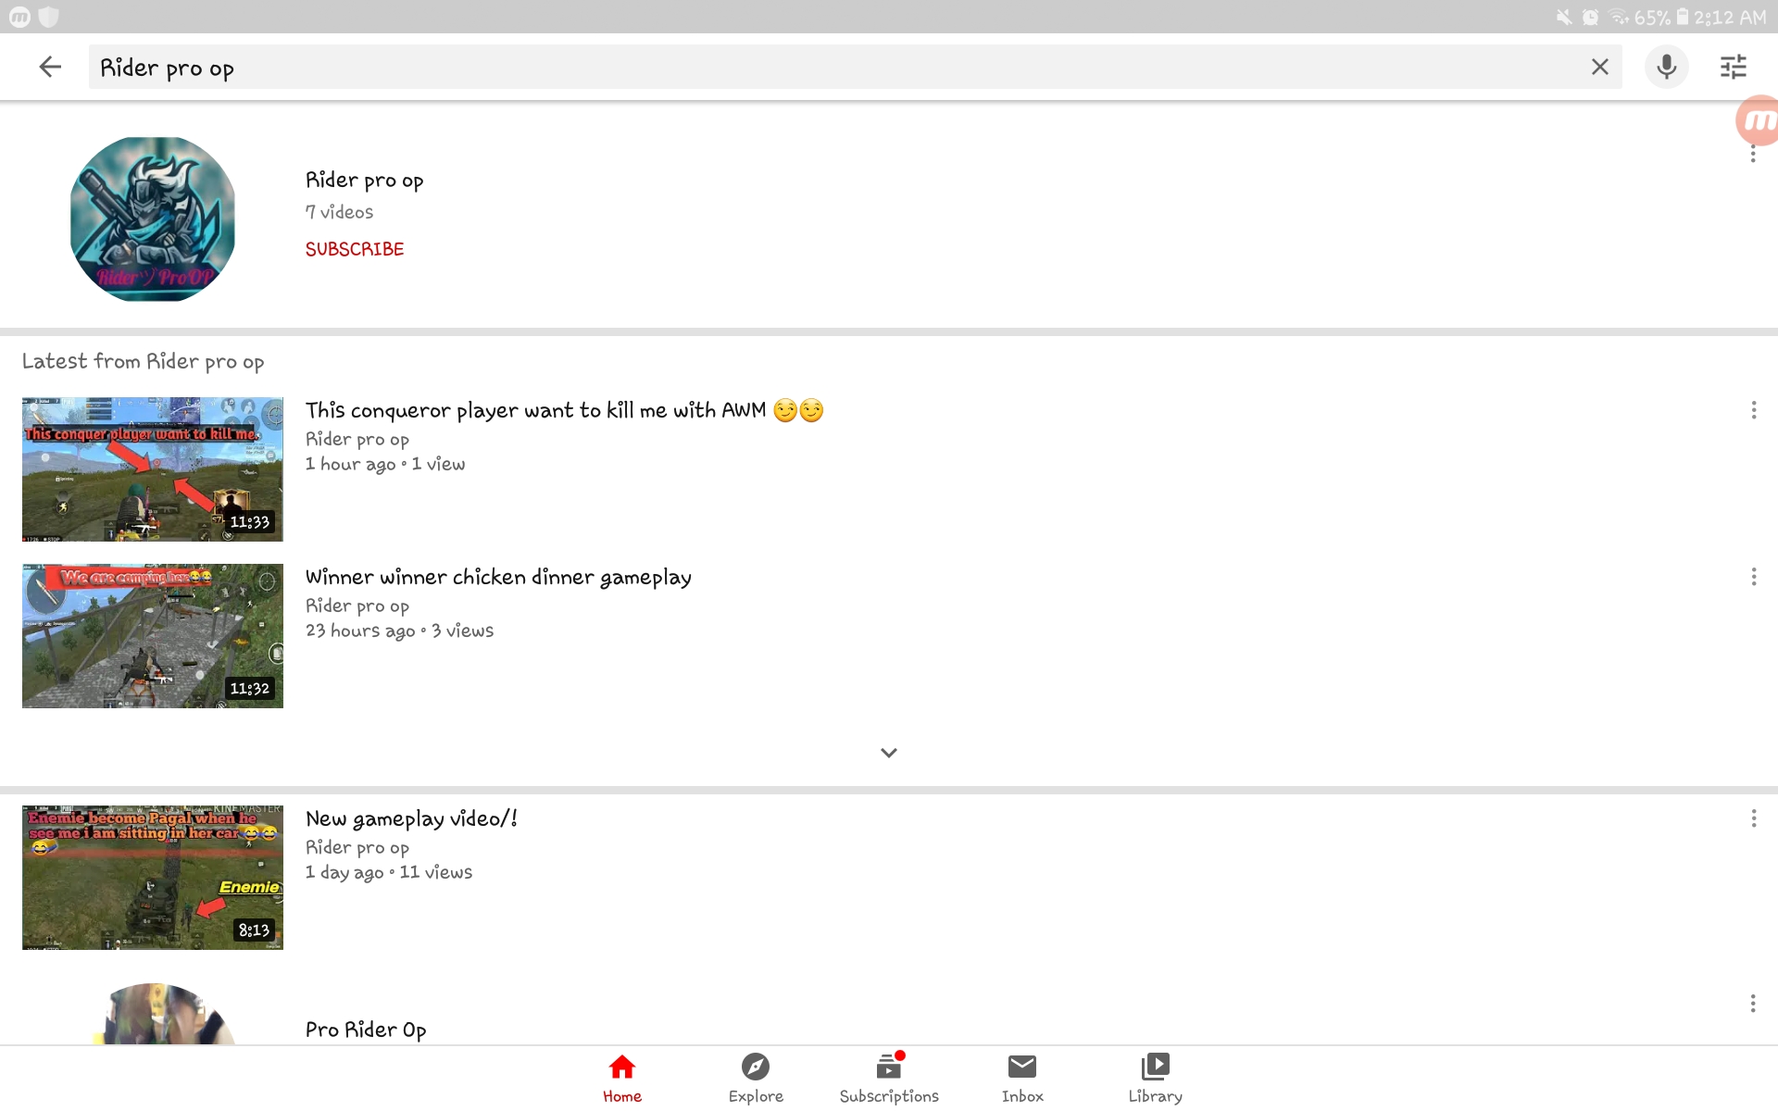Tap '1 hour ago • 1 view' text
Image resolution: width=1778 pixels, height=1111 pixels.
[x=385, y=464]
